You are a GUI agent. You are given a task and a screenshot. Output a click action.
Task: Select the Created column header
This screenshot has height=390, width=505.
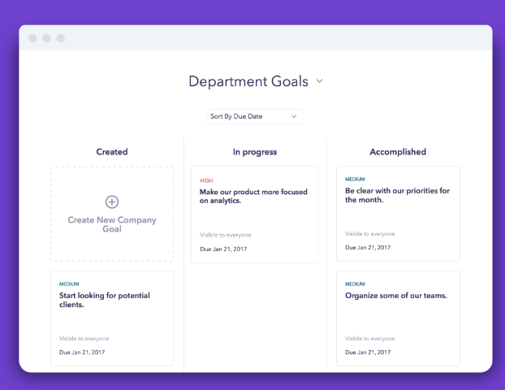tap(112, 152)
